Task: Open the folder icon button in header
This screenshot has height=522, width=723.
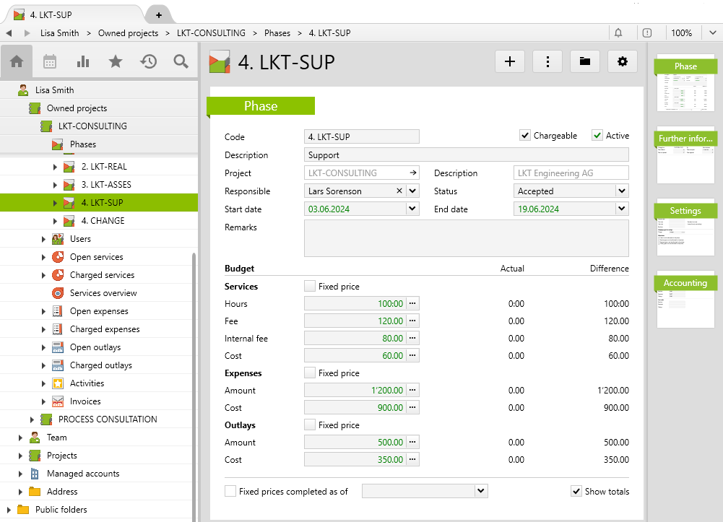Action: pyautogui.click(x=585, y=62)
